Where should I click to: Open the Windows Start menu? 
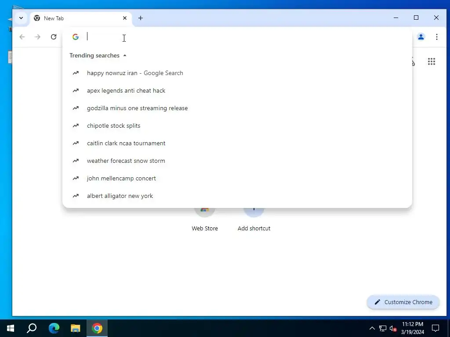tap(11, 328)
